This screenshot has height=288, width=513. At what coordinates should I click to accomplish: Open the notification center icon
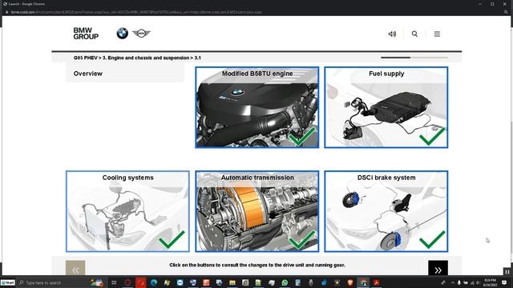(504, 282)
